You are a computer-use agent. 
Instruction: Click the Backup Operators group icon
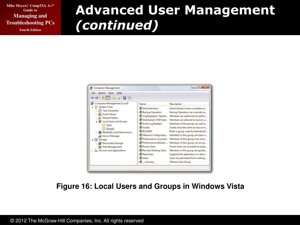[141, 112]
